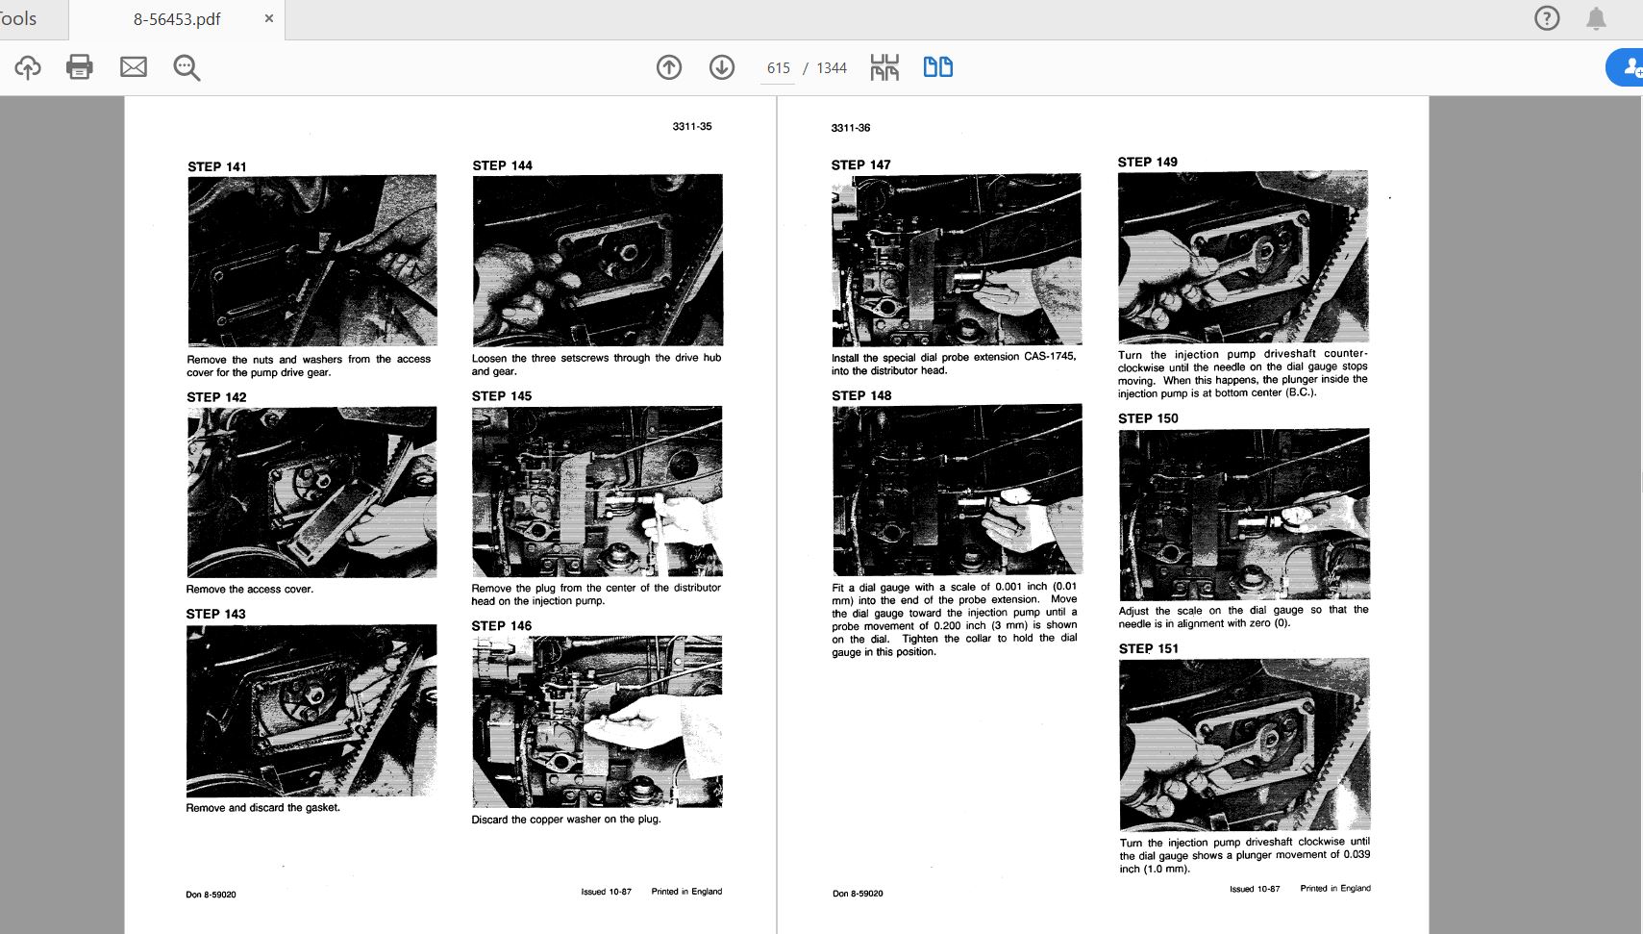Click the STEP 150 caption about adjusting the scale
Image resolution: width=1643 pixels, height=934 pixels.
[1244, 617]
